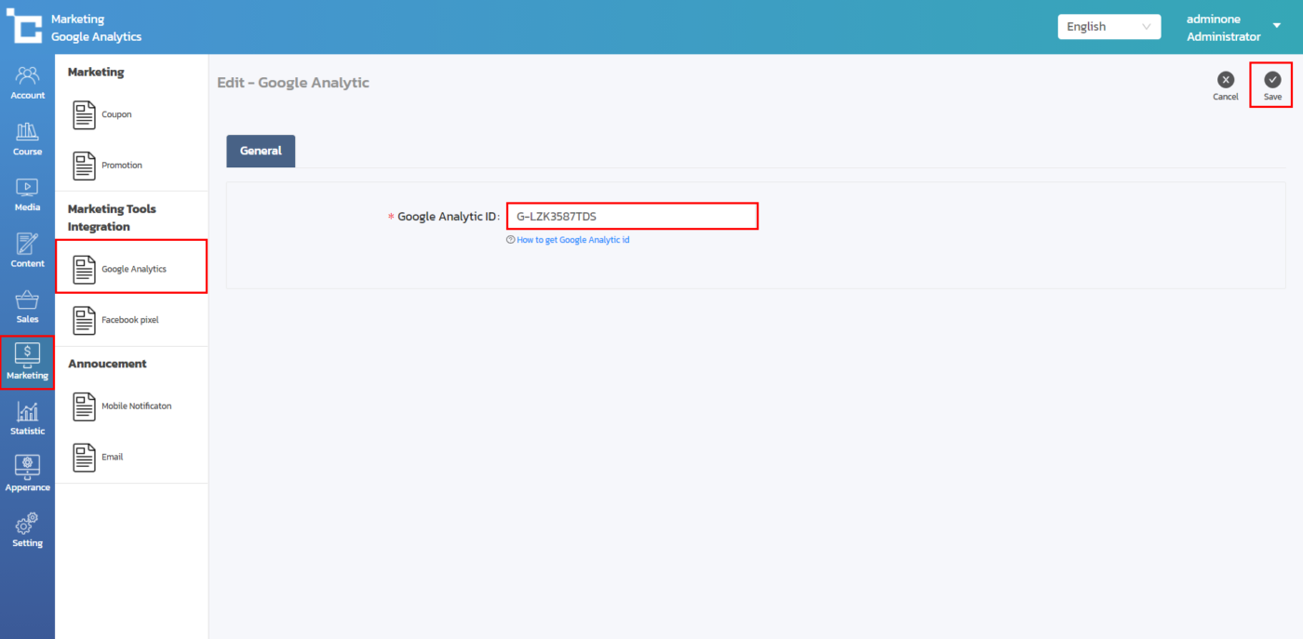Open the Media section icon
The image size is (1303, 639).
coord(27,193)
